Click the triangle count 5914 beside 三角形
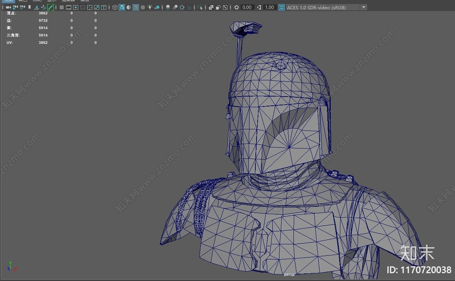The height and width of the screenshot is (281, 455). tap(43, 35)
